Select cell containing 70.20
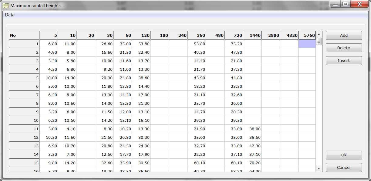The image size is (371, 181). tap(252, 163)
